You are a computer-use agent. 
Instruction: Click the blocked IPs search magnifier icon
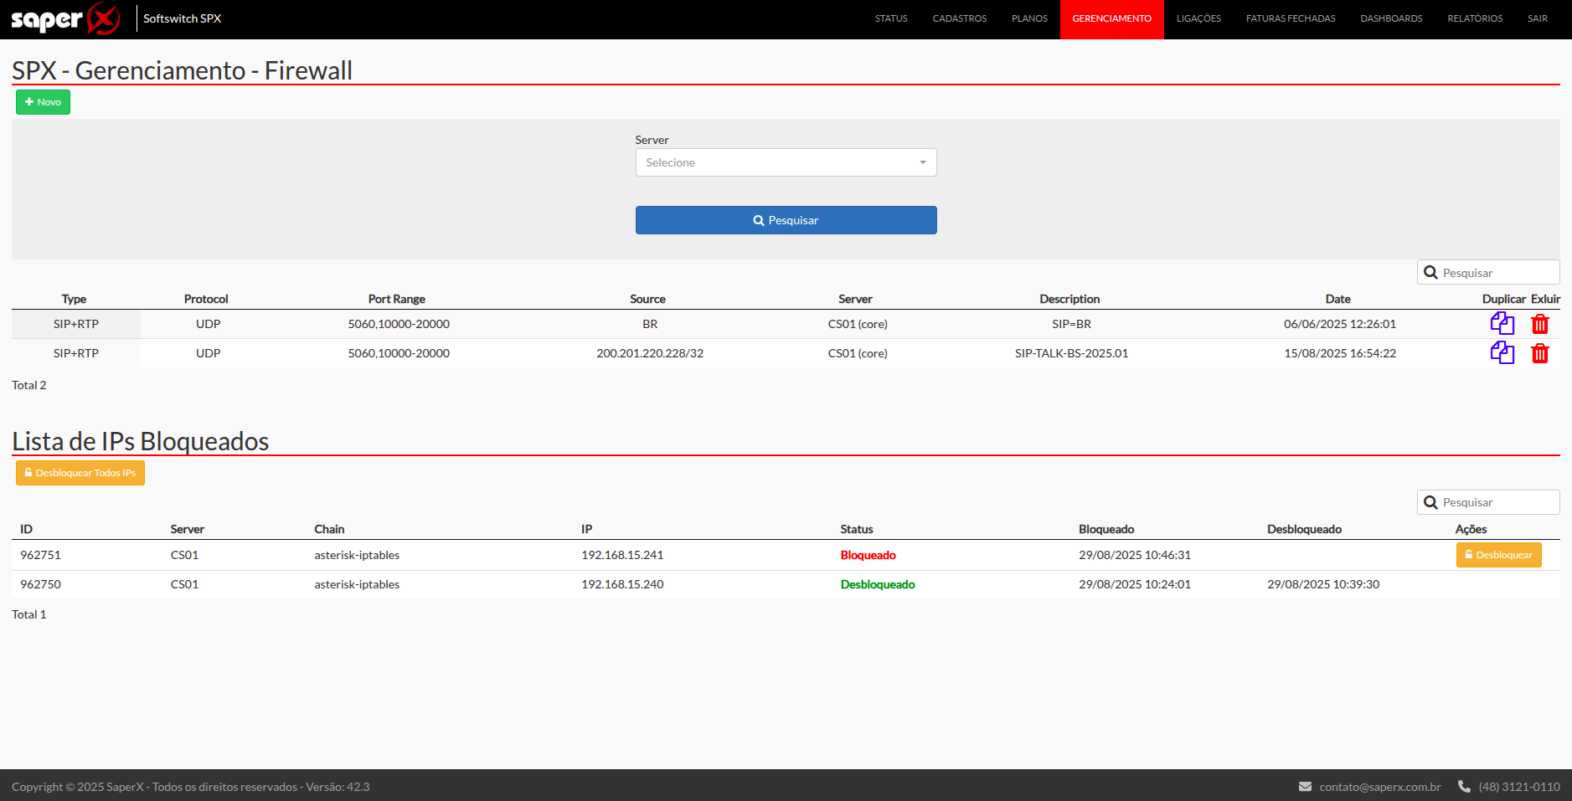point(1430,502)
